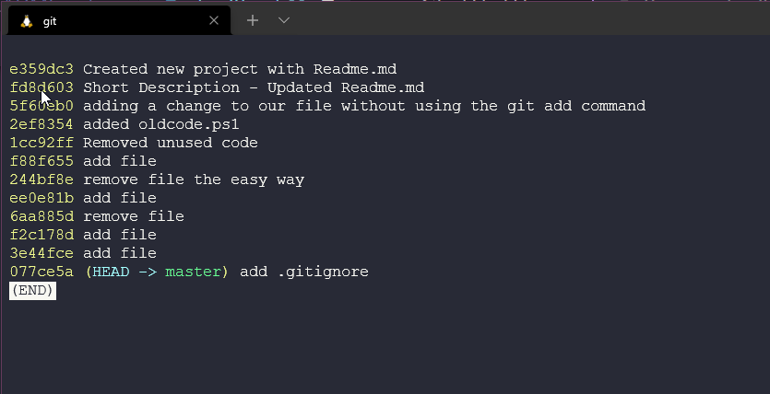Click commit hash 244bf8e
This screenshot has height=394, width=770.
tap(41, 180)
